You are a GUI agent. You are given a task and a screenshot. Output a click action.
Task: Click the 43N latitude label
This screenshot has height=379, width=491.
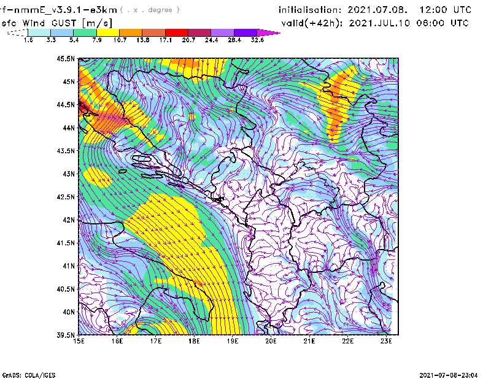[69, 174]
